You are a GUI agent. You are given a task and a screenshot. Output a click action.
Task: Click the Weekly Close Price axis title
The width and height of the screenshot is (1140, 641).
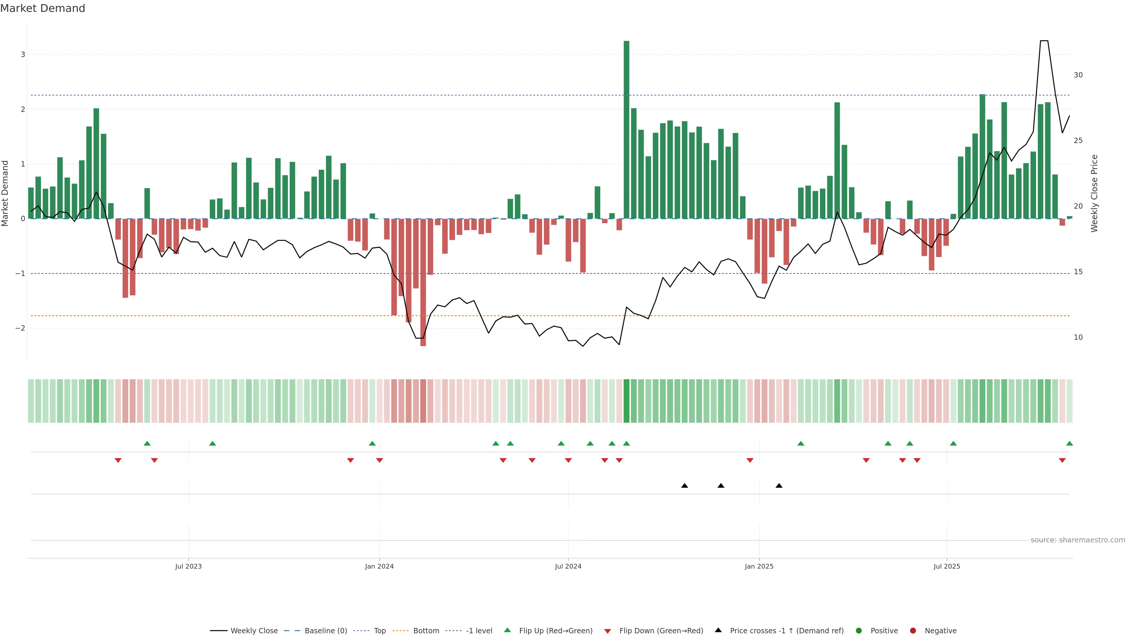pyautogui.click(x=1094, y=193)
